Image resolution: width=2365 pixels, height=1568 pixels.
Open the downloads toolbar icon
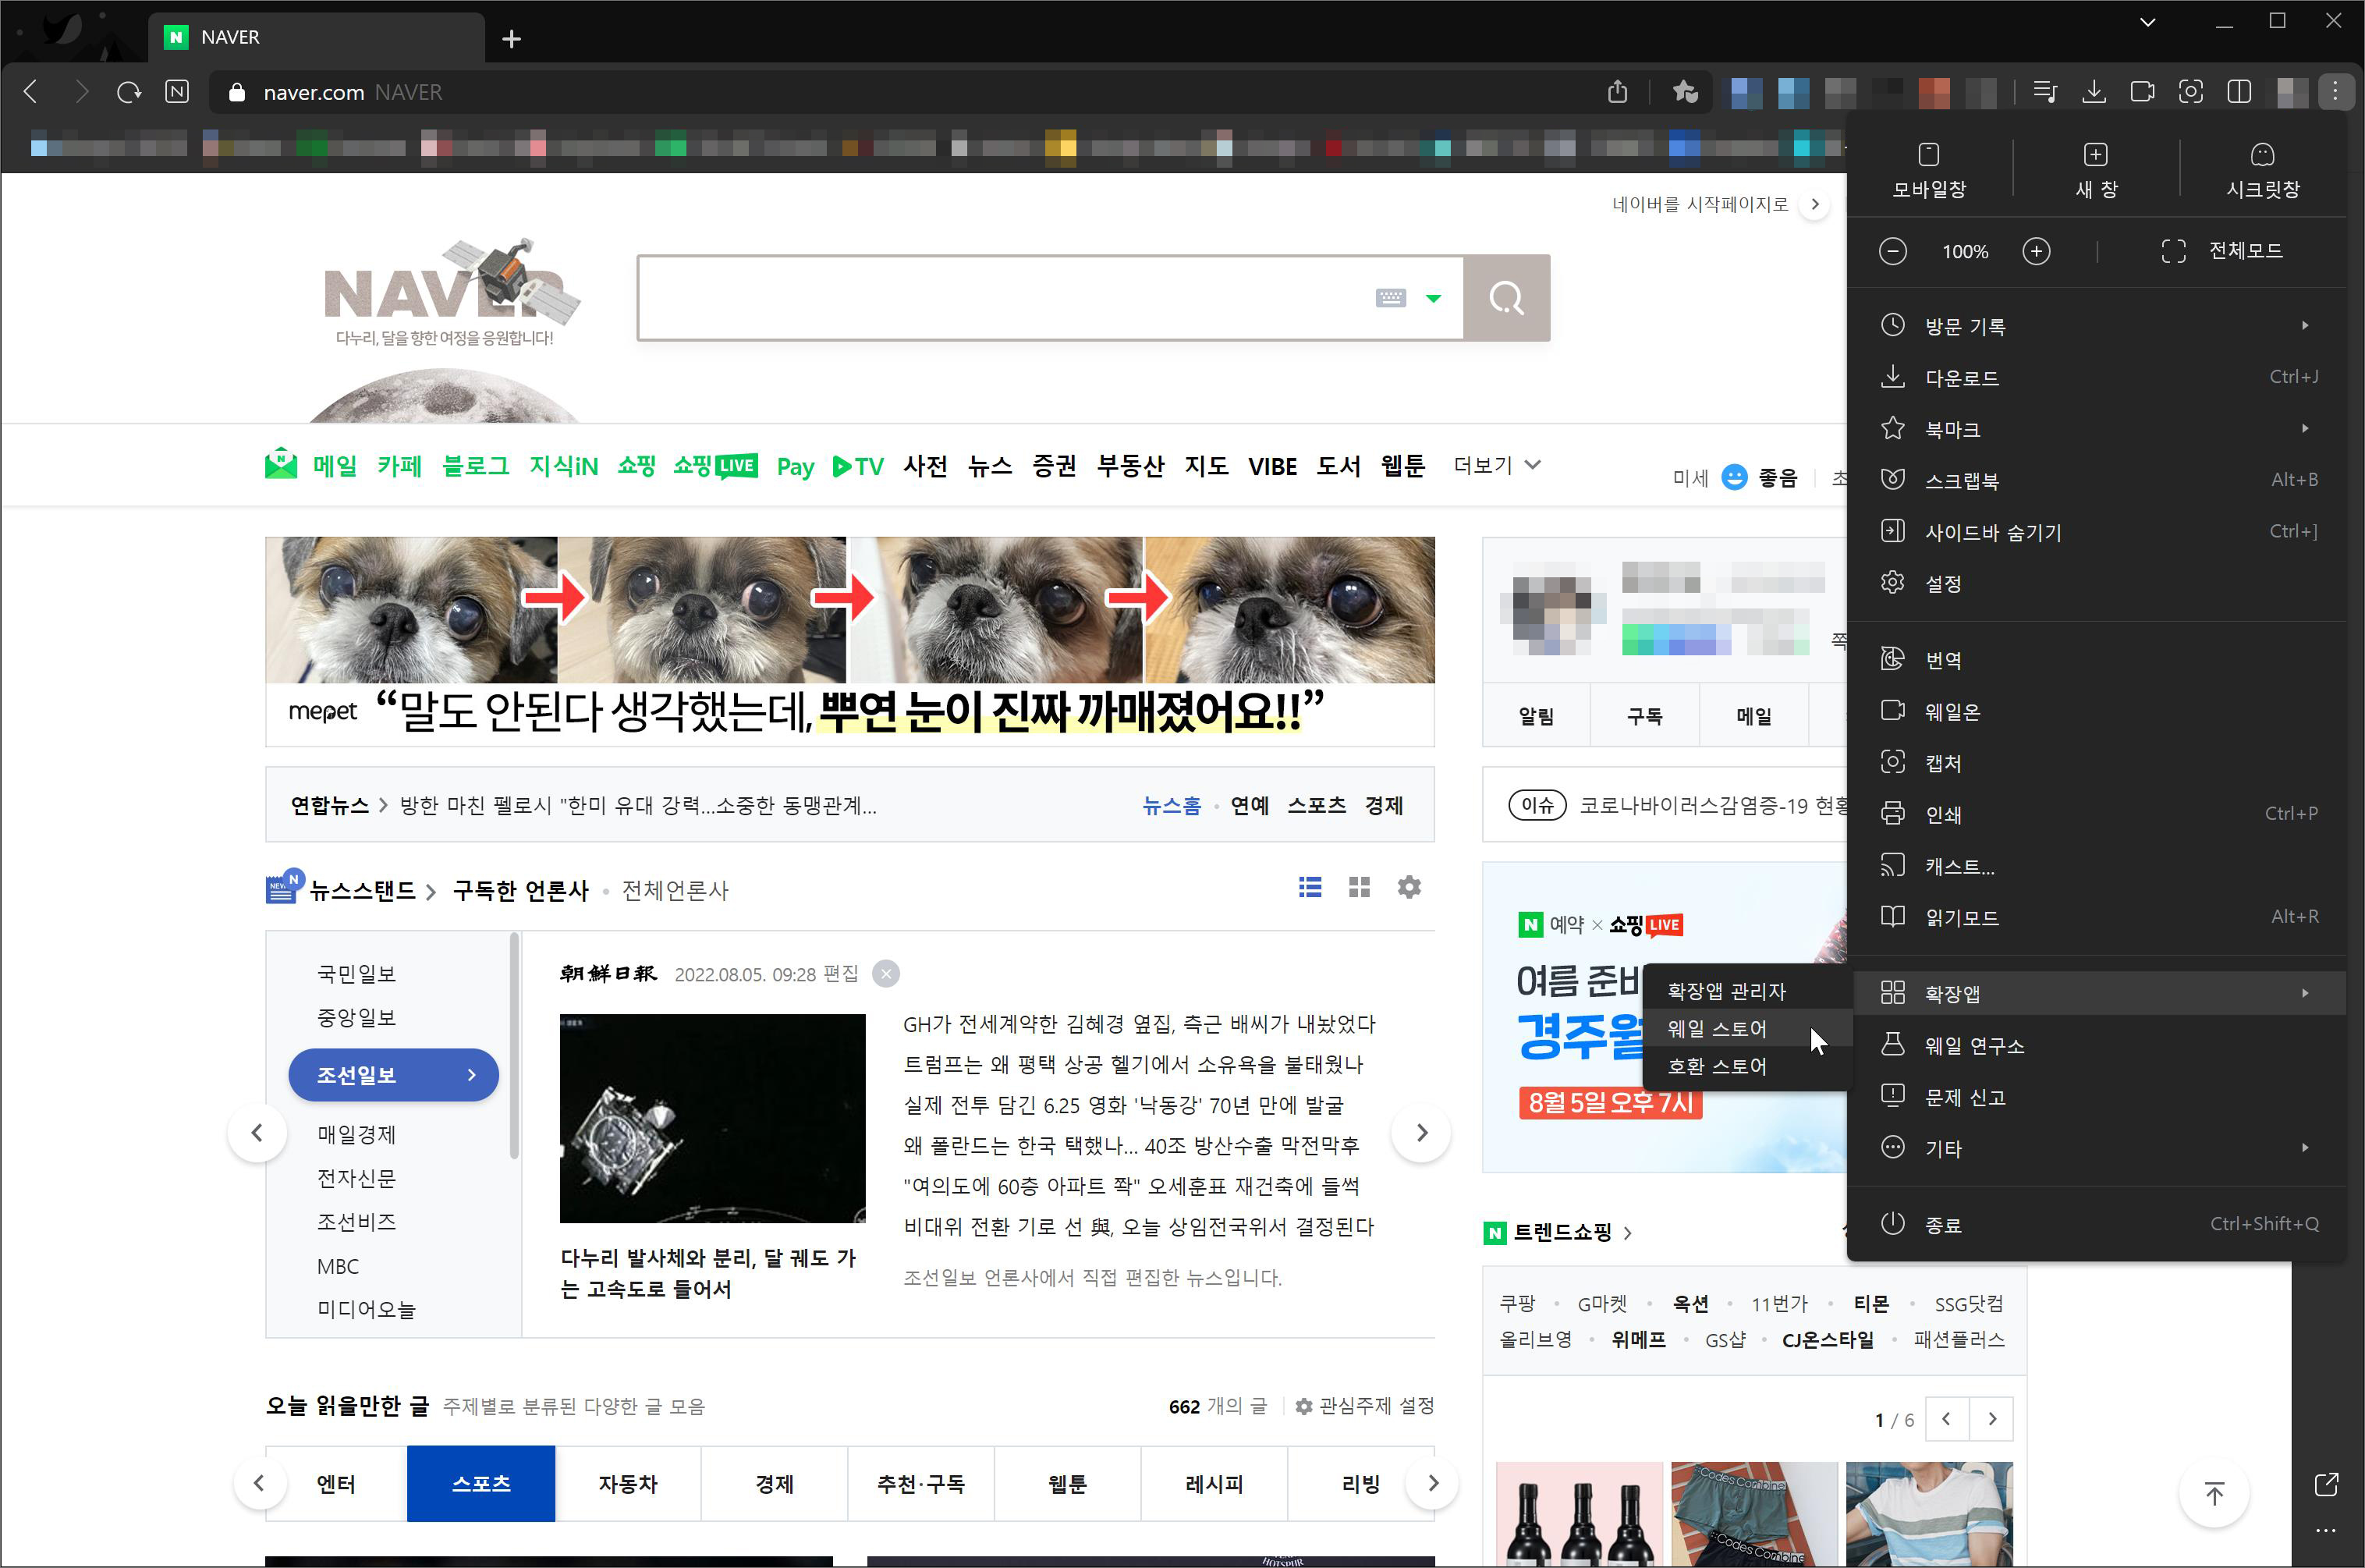2093,92
